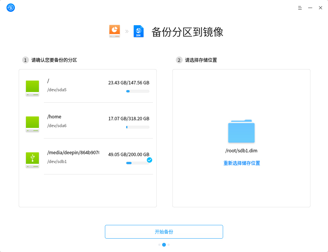Click the blue folder storage icon
The width and height of the screenshot is (328, 252).
pyautogui.click(x=241, y=132)
